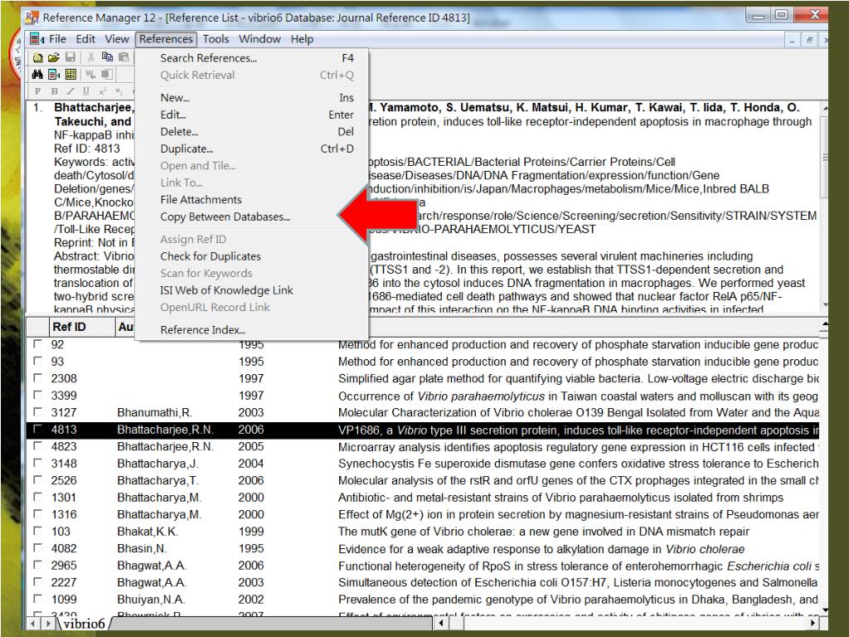Click the New Database toolbar icon
849x637 pixels.
coord(37,57)
